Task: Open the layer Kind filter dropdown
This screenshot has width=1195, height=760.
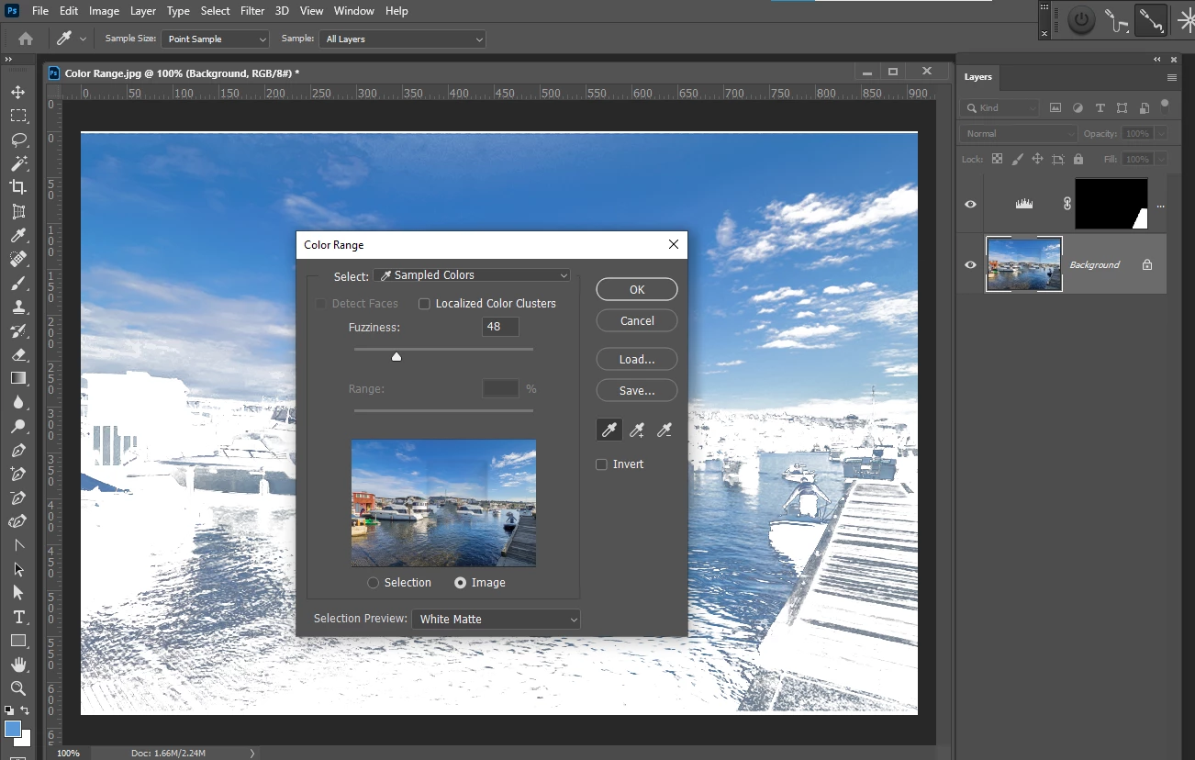Action: pos(1000,107)
